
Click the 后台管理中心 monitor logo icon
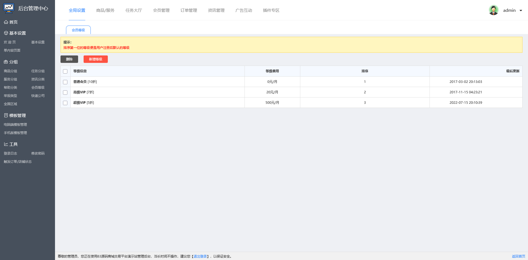click(x=9, y=8)
